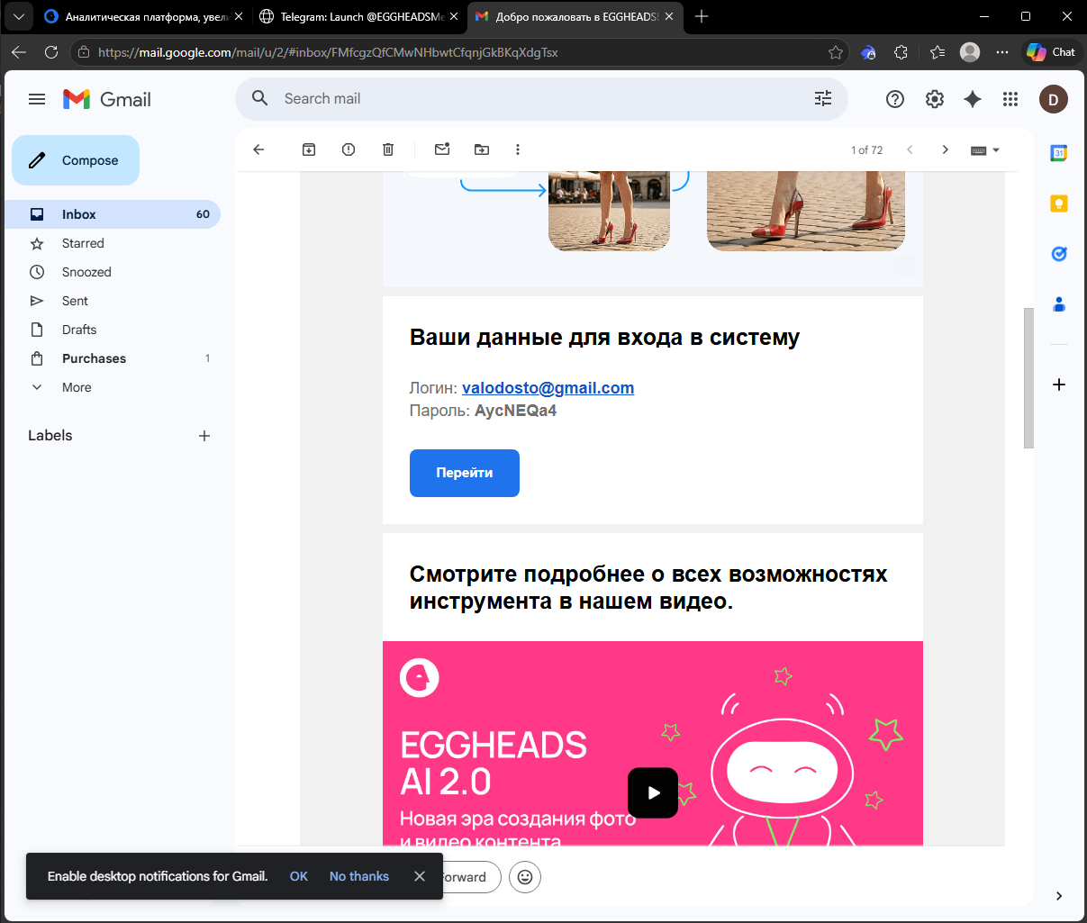Open browser extensions puzzle icon
1087x923 pixels.
click(901, 52)
